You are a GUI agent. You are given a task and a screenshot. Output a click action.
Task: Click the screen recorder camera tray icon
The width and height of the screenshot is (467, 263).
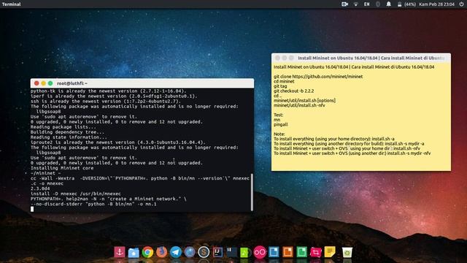pos(344,4)
